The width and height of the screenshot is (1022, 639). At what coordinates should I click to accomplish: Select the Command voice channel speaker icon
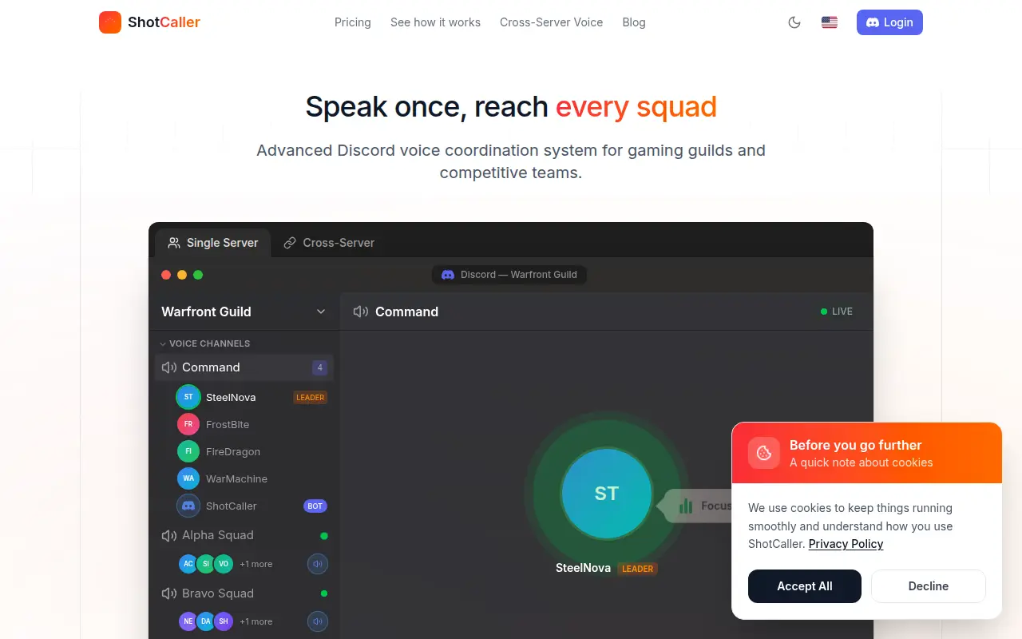pyautogui.click(x=169, y=367)
